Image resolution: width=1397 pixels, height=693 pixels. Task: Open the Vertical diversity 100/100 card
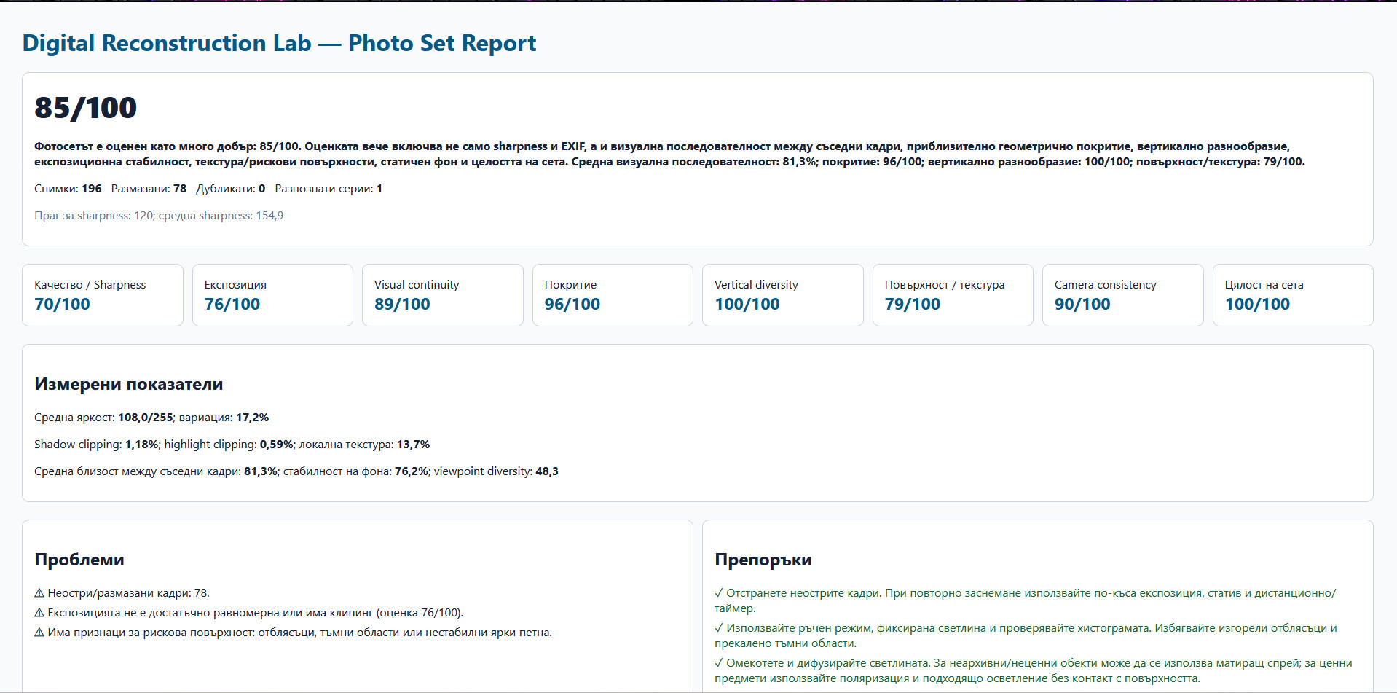783,295
